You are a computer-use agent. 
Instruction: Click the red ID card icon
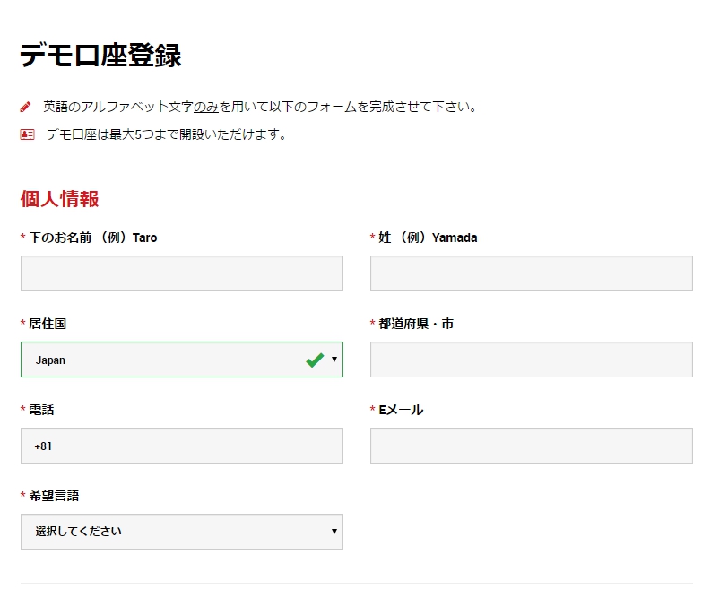coord(28,134)
